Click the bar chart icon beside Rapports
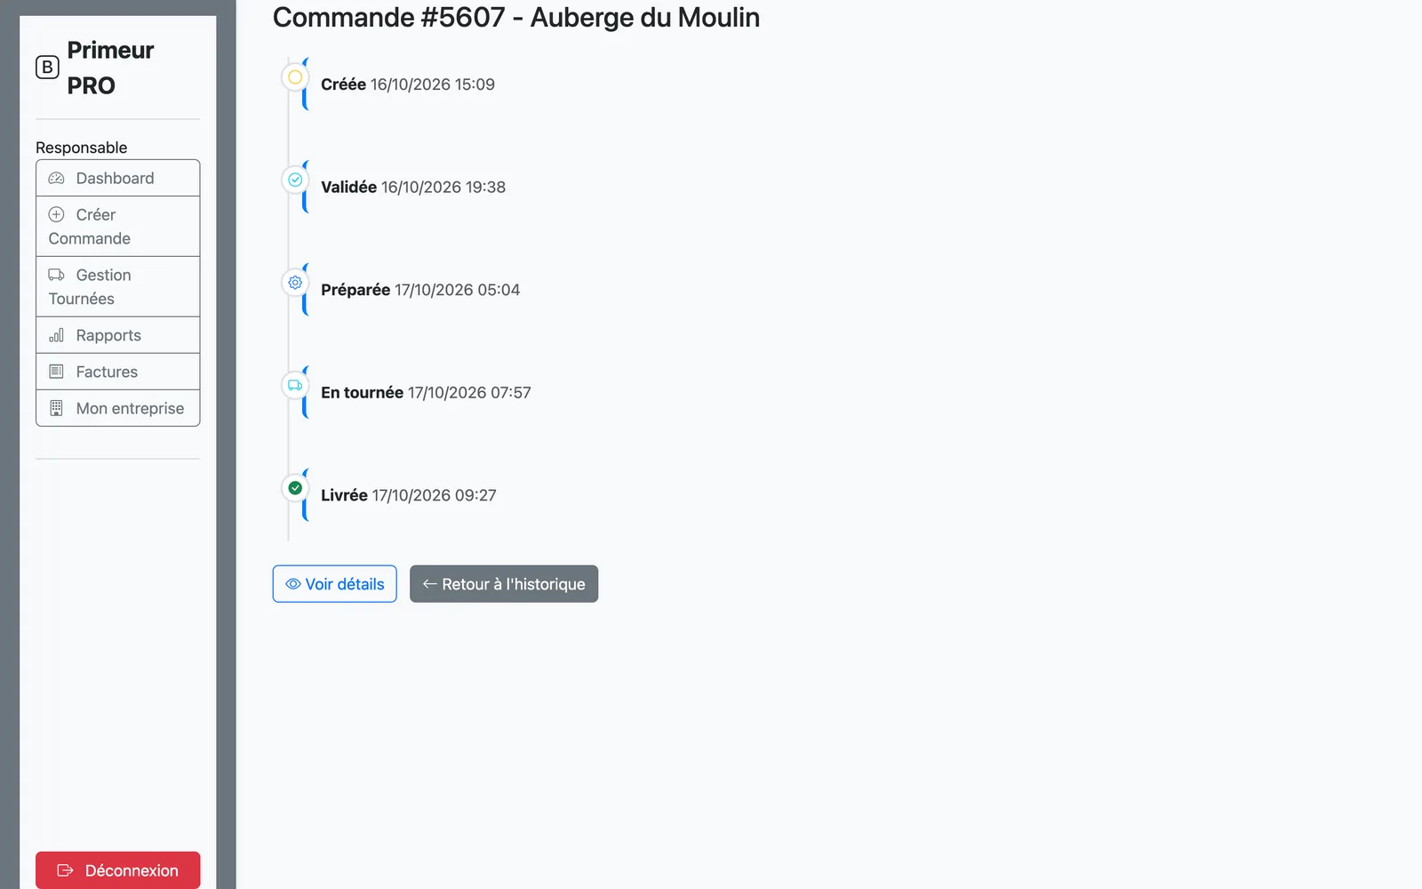The height and width of the screenshot is (889, 1422). point(56,335)
